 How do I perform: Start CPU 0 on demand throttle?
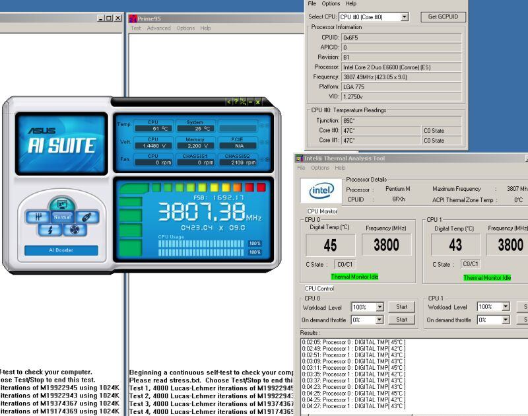401,320
